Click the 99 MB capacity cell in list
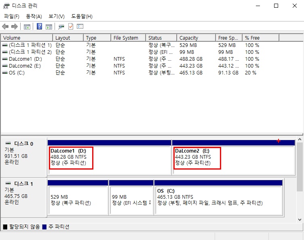Image resolution: width=304 pixels, height=240 pixels. [x=187, y=52]
